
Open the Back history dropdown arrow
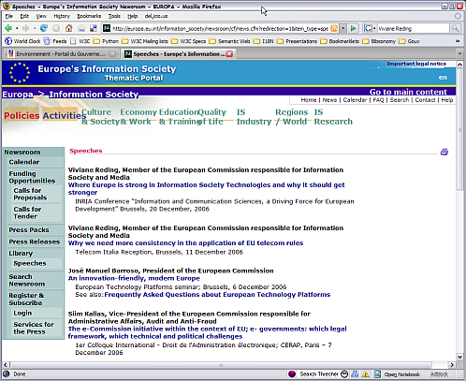(x=17, y=28)
